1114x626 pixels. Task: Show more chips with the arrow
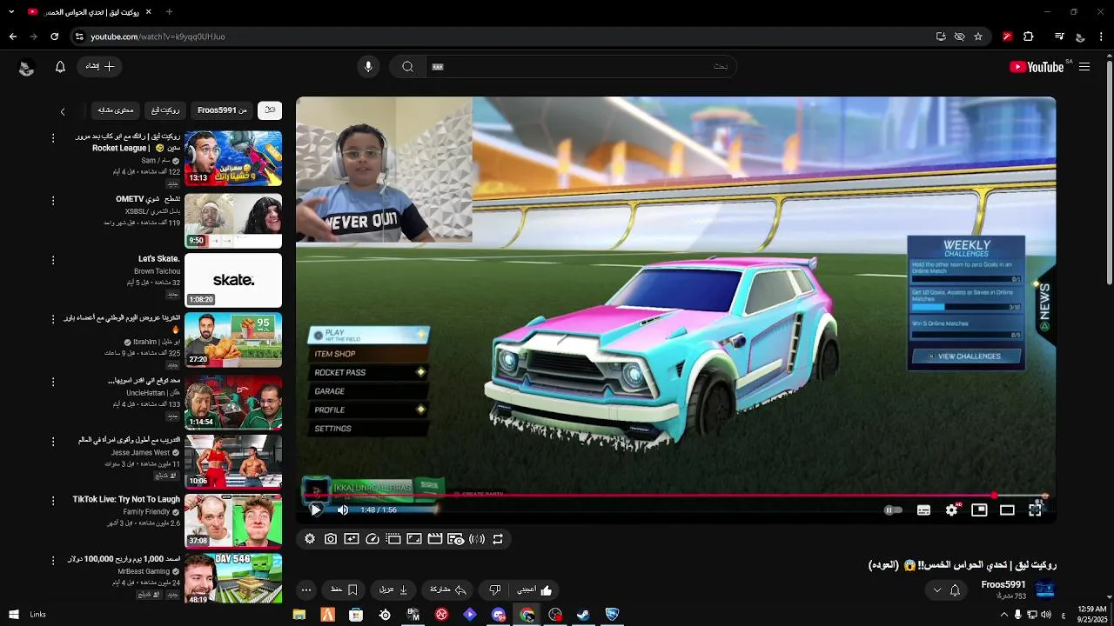(63, 111)
